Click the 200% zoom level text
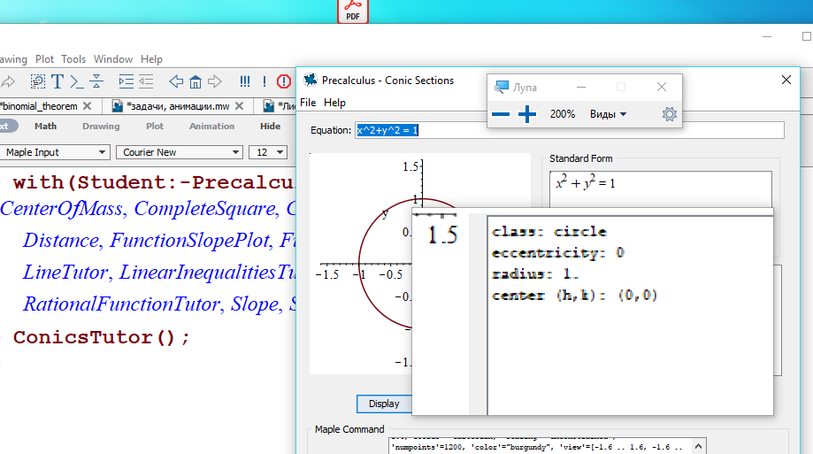The image size is (813, 454). [562, 114]
